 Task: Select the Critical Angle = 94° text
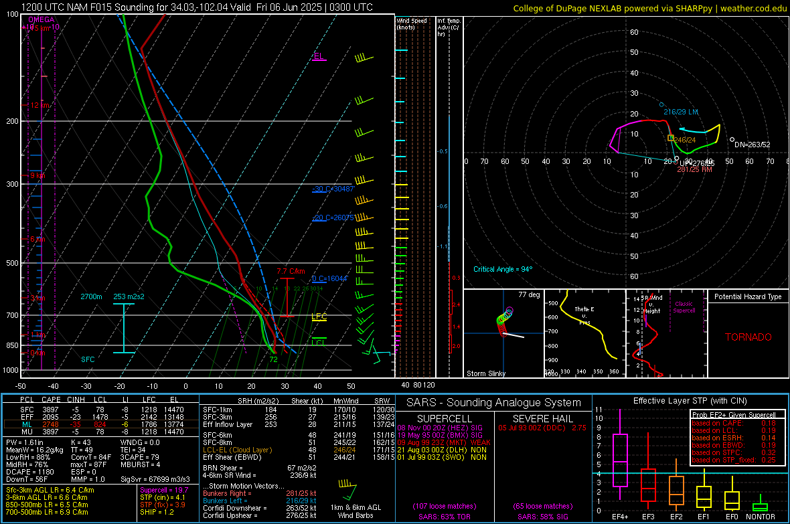point(502,270)
